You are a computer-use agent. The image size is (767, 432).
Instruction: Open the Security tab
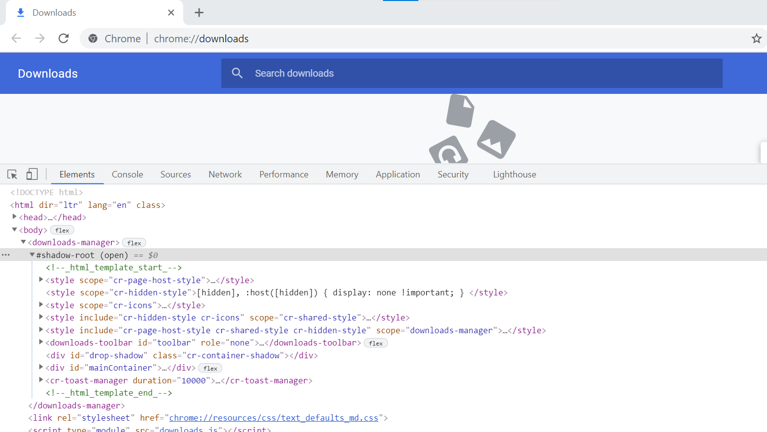coord(453,174)
